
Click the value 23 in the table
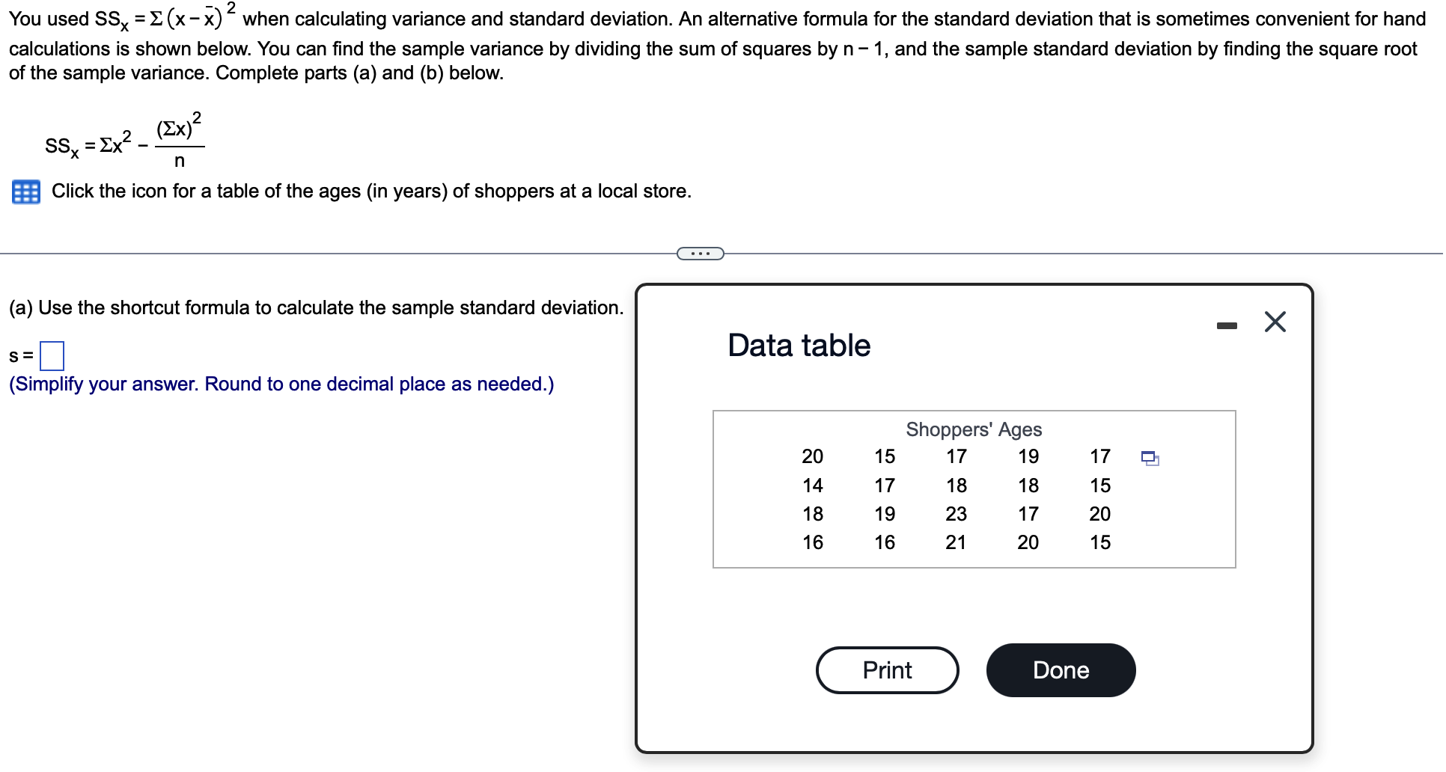pyautogui.click(x=957, y=514)
